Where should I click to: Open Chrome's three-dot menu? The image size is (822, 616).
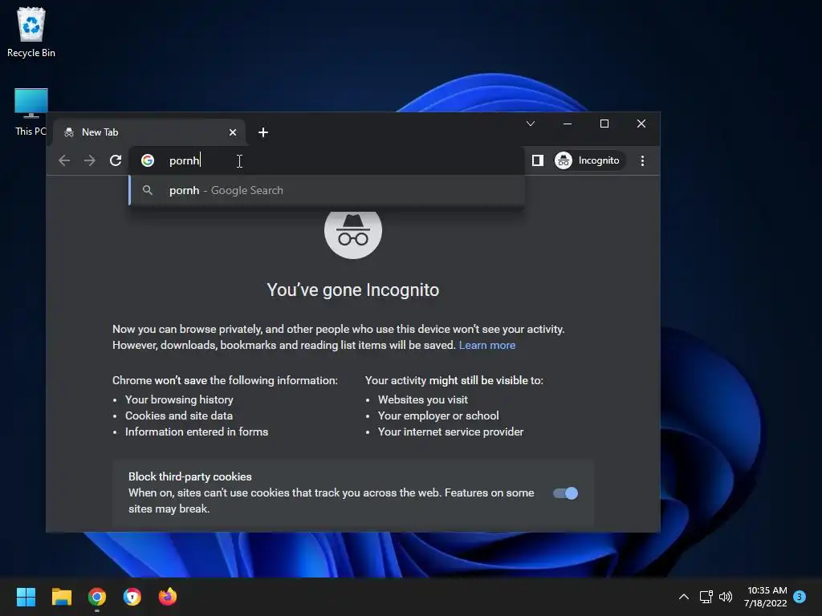(642, 160)
